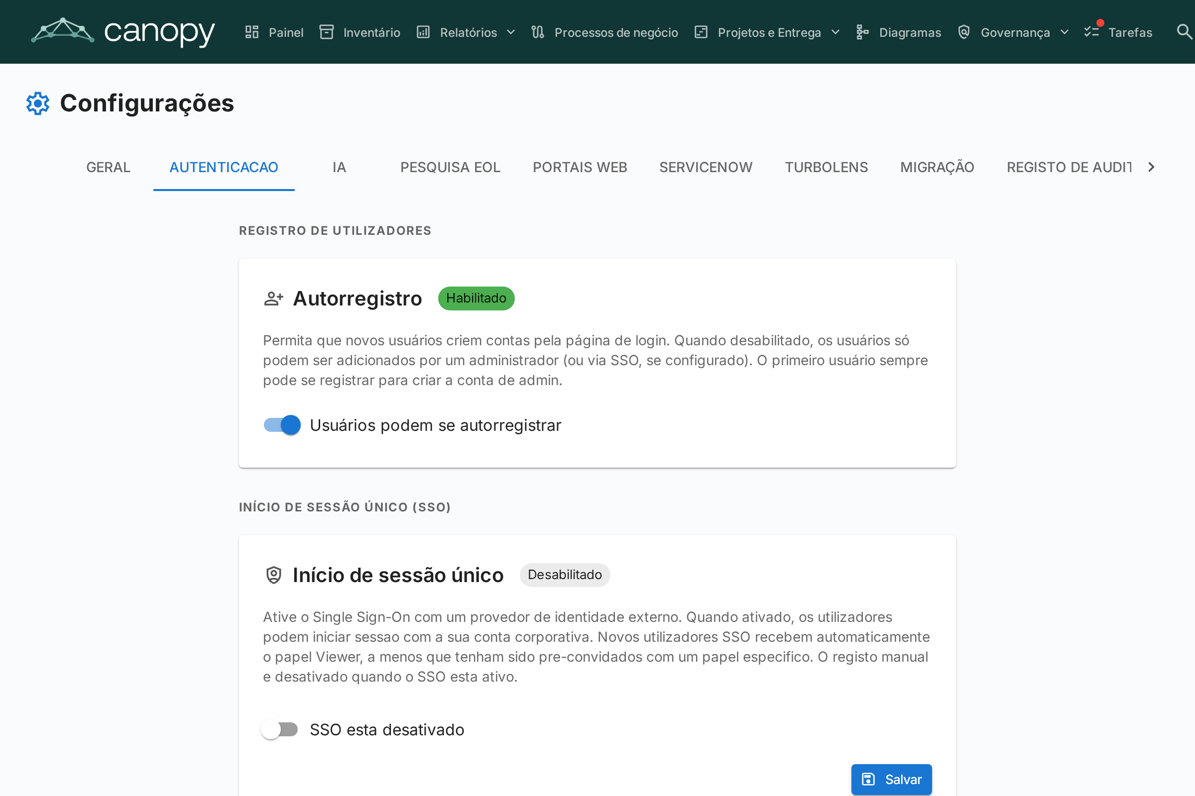Open the PORTAIS WEB tab
Image resolution: width=1195 pixels, height=796 pixels.
click(x=580, y=167)
